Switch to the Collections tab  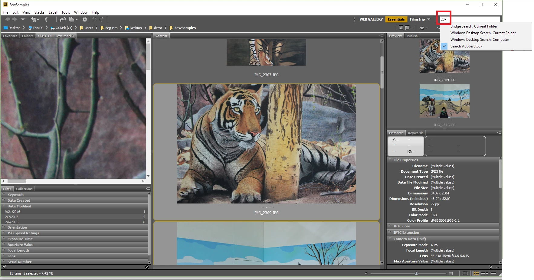tap(24, 189)
